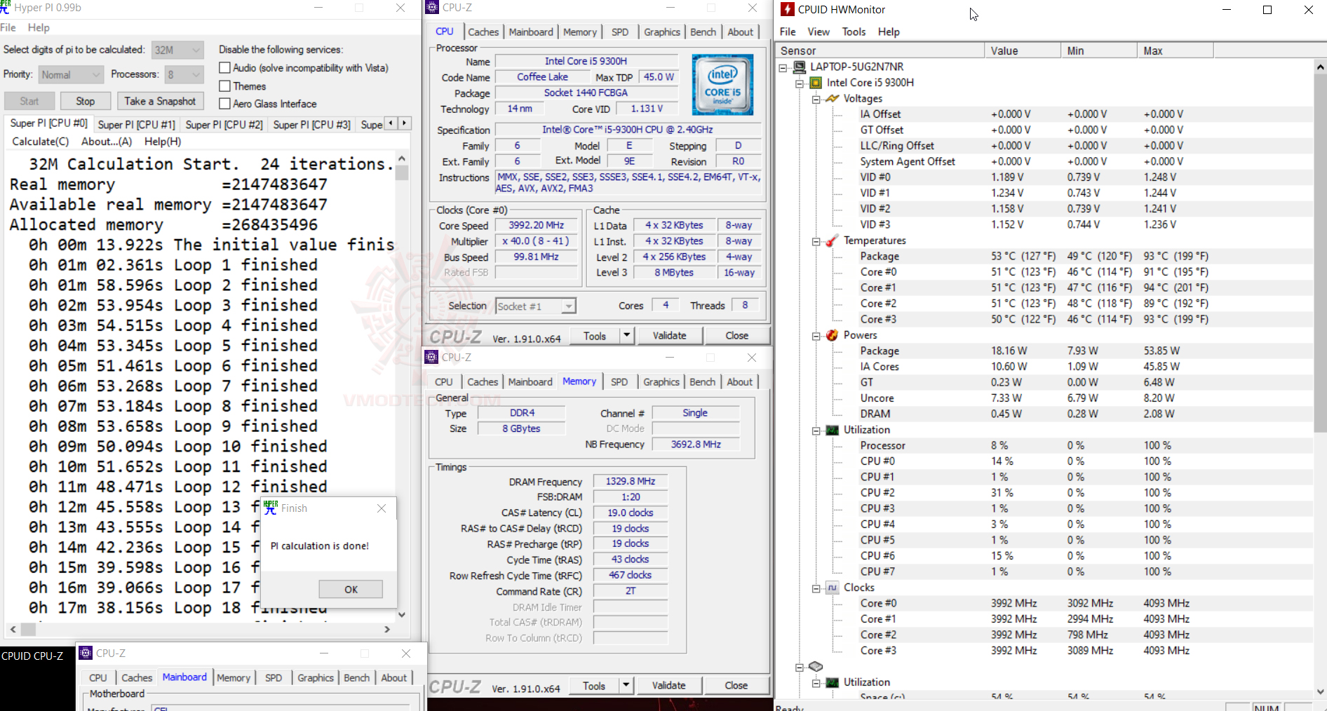Click the LAPTOP-5UG2N7NR computer icon
The width and height of the screenshot is (1327, 711).
799,67
